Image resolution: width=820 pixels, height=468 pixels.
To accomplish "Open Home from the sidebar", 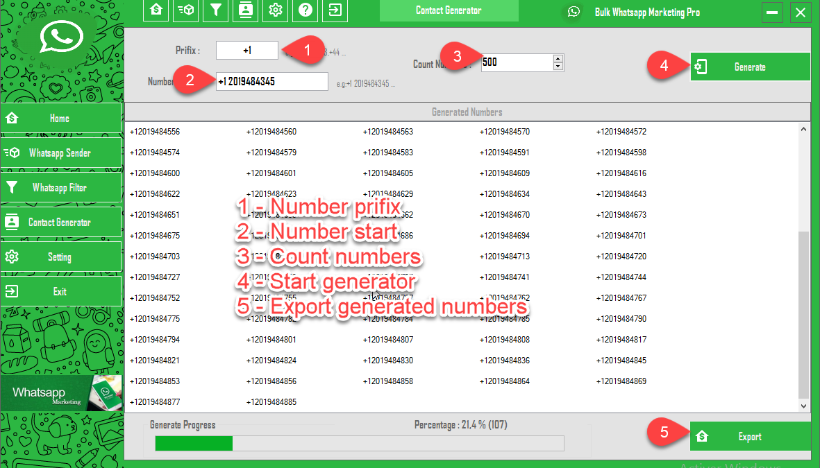I will click(61, 119).
